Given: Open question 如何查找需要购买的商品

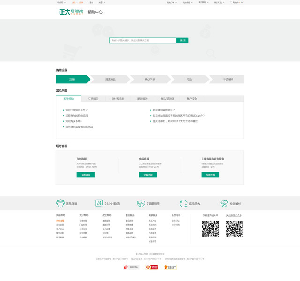Looking at the screenshot, I should [x=79, y=127].
